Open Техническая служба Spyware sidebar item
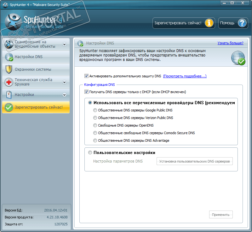Viewport: 252px width, 232px height. 36,82
